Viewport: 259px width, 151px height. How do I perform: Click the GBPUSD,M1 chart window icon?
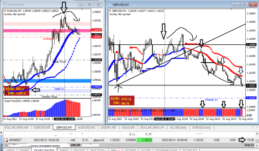tap(110, 5)
